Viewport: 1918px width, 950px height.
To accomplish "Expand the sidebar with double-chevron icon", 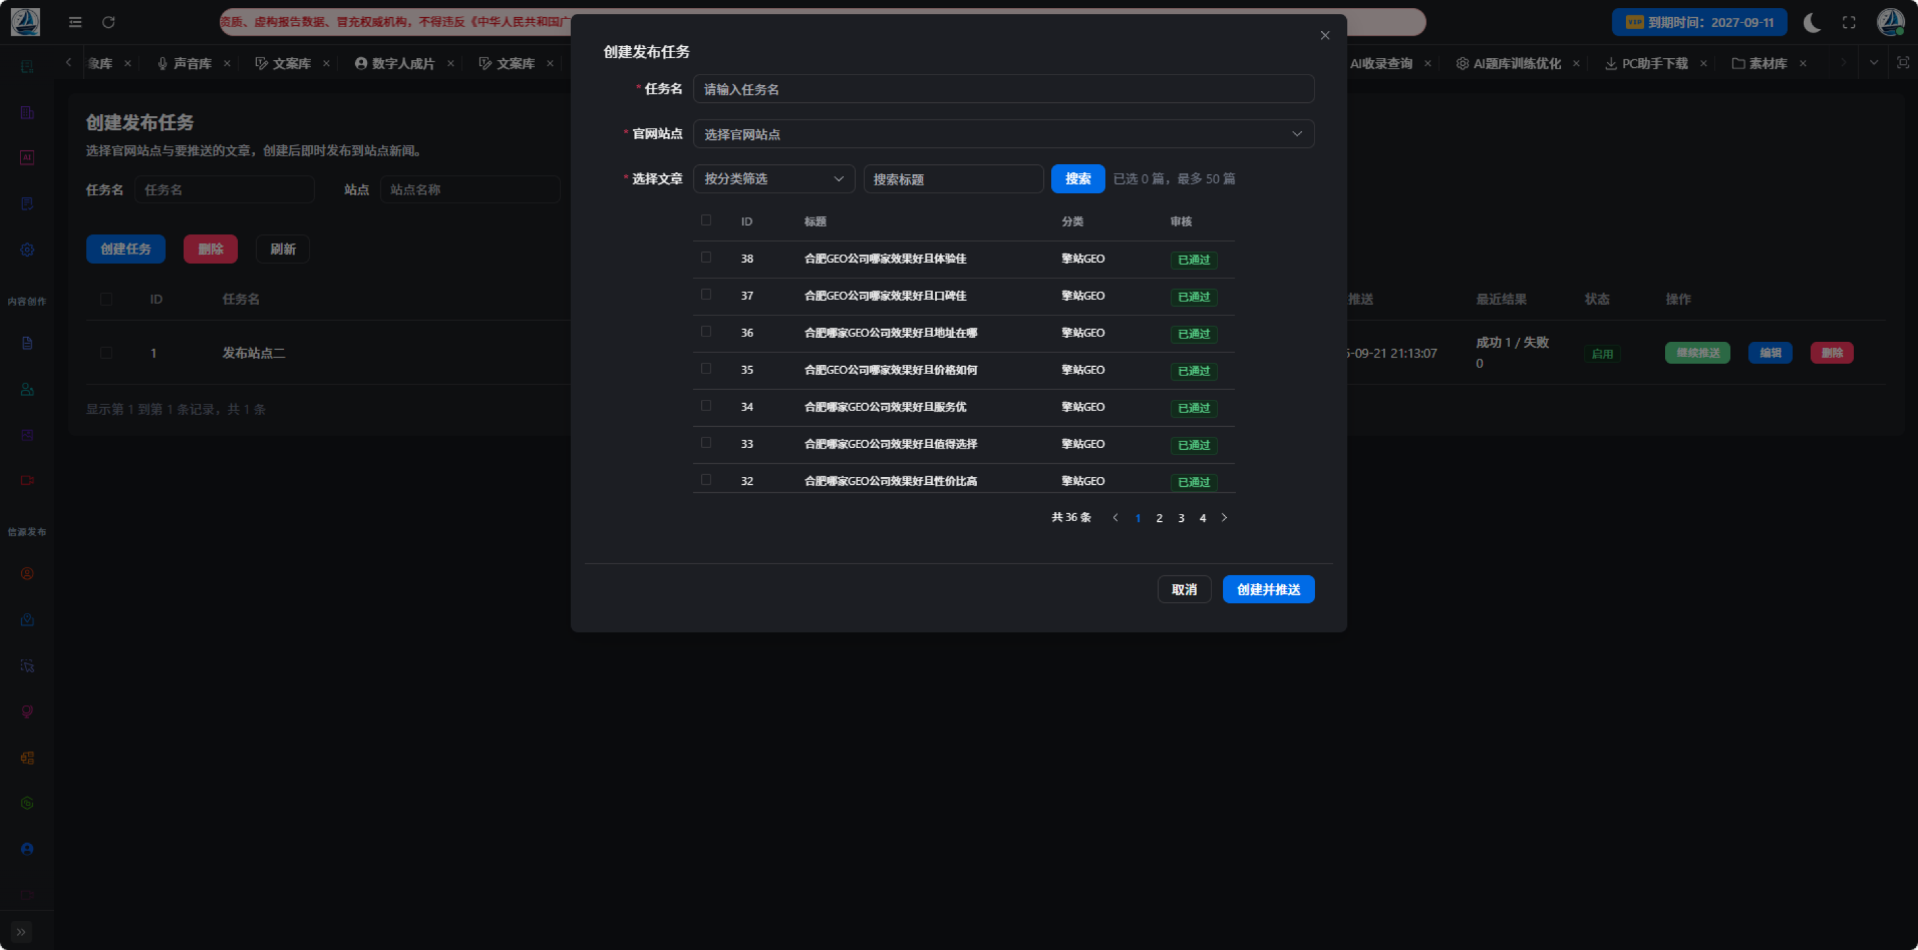I will (21, 932).
